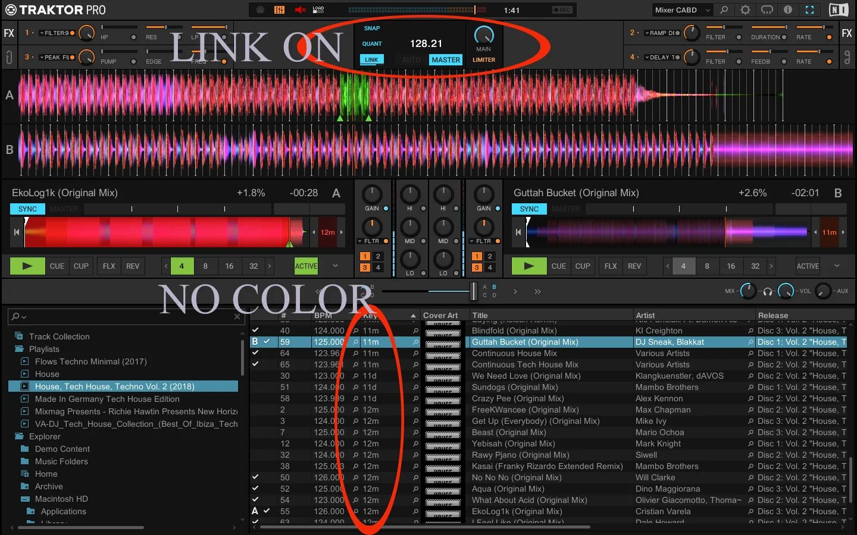Start playback on Deck A

point(27,266)
